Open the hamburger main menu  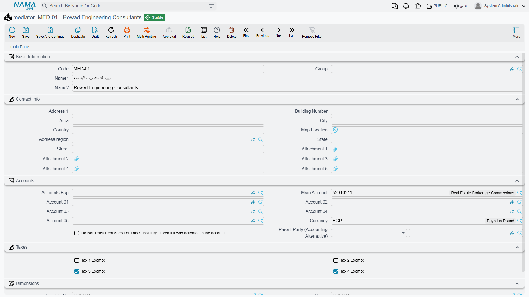pos(7,6)
